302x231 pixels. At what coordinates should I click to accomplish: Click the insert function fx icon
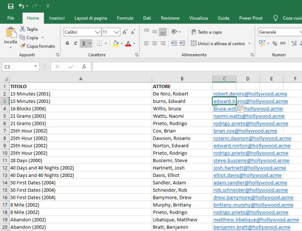[84, 67]
